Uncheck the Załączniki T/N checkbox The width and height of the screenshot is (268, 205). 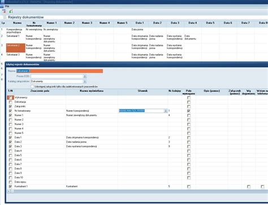10,106
